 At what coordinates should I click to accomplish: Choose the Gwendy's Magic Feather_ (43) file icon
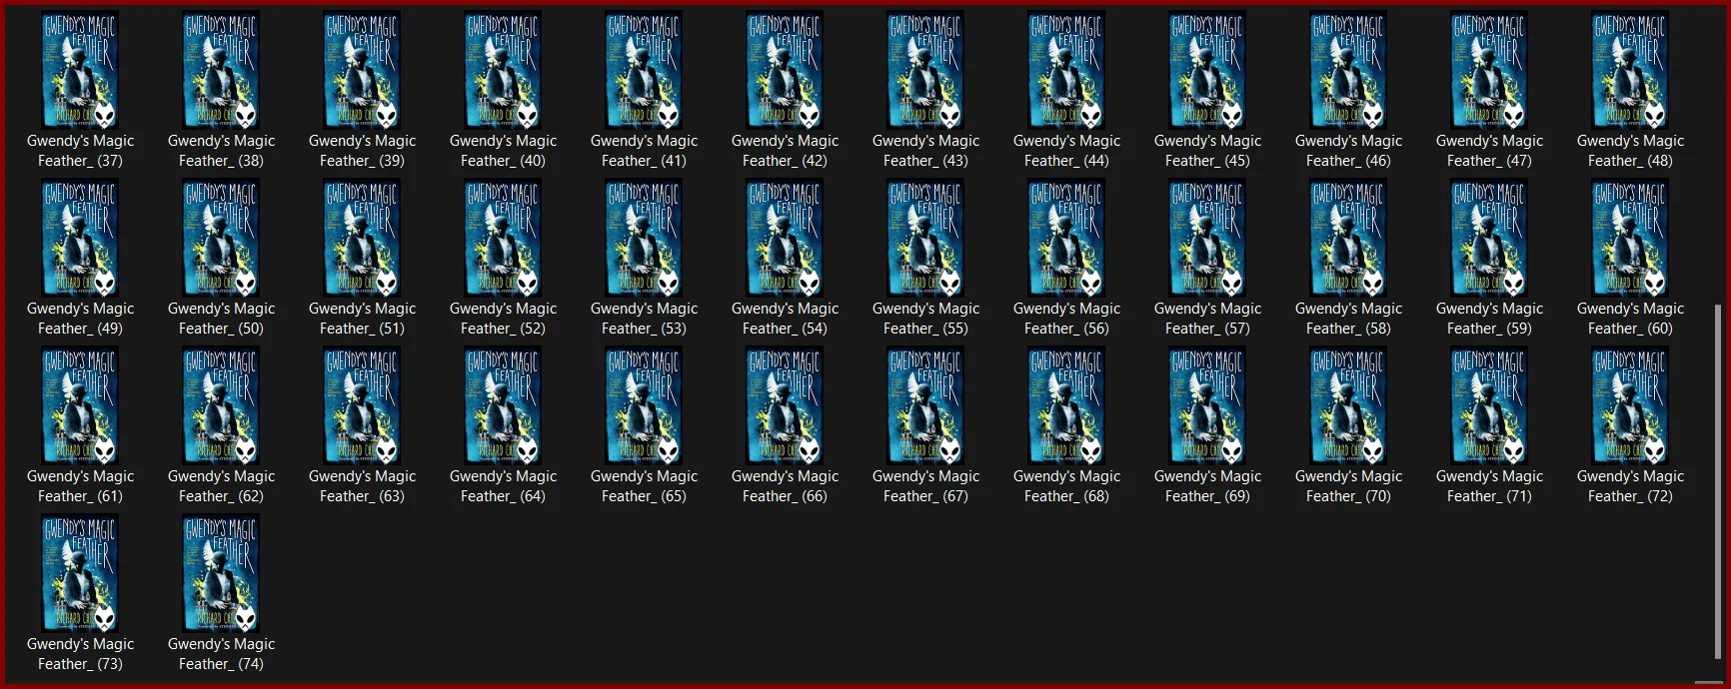click(925, 70)
